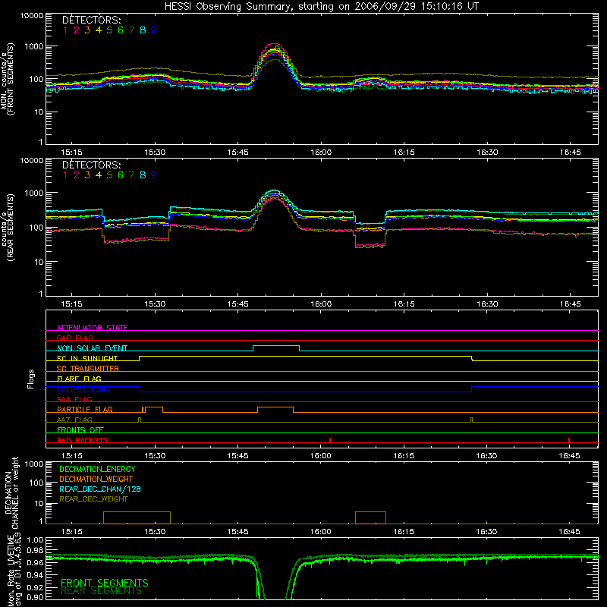The image size is (607, 607).
Task: Click 16:30 tick below the Flags plot
Action: [x=486, y=456]
